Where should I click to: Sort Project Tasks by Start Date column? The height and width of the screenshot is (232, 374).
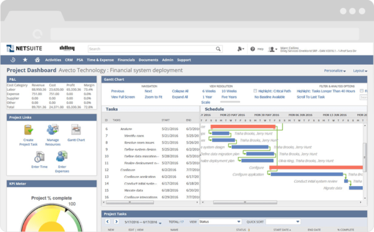click(x=282, y=230)
